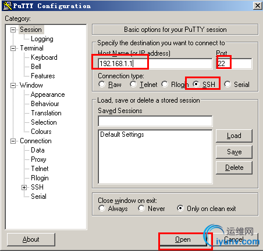Open the Telnet category in the tree
The width and height of the screenshot is (263, 251).
[40, 169]
